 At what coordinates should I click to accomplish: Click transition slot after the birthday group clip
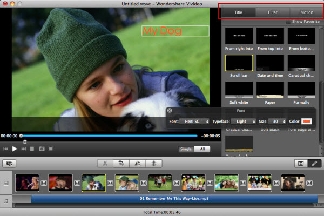click(210, 183)
